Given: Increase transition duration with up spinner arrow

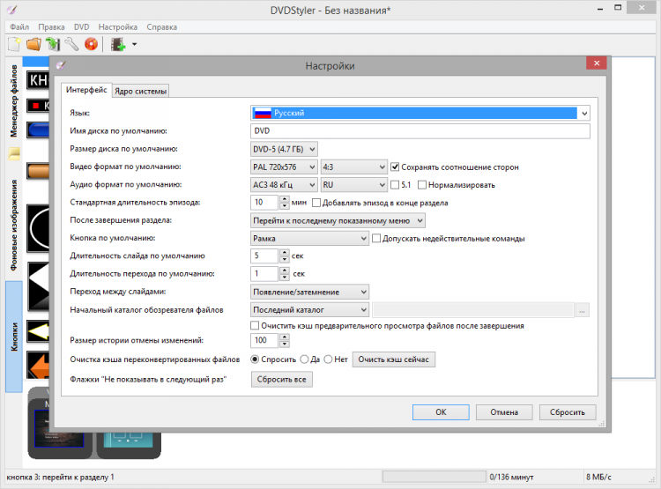Looking at the screenshot, I should [285, 270].
